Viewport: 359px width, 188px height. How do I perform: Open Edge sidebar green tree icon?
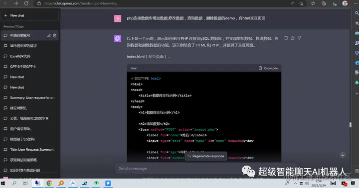[357, 83]
